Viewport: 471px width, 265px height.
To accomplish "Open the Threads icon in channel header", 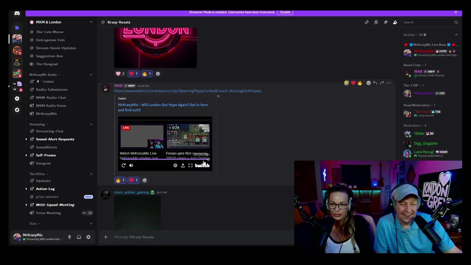I will click(x=366, y=22).
